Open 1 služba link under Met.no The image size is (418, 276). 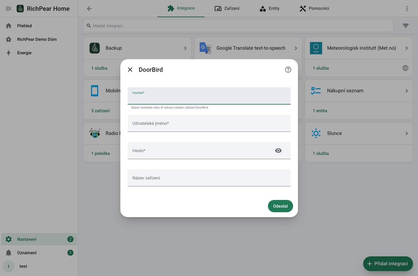click(x=321, y=68)
